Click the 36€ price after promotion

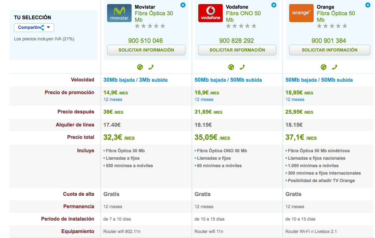pyautogui.click(x=113, y=112)
